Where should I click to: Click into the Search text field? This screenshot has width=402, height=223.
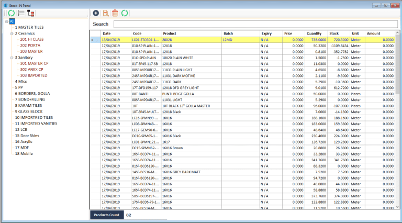click(254, 24)
